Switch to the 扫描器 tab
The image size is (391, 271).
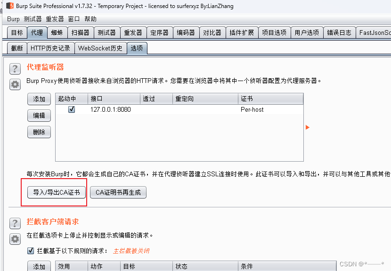[x=80, y=33]
